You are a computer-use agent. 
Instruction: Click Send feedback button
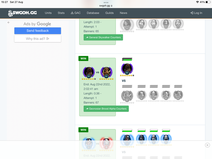(x=37, y=31)
